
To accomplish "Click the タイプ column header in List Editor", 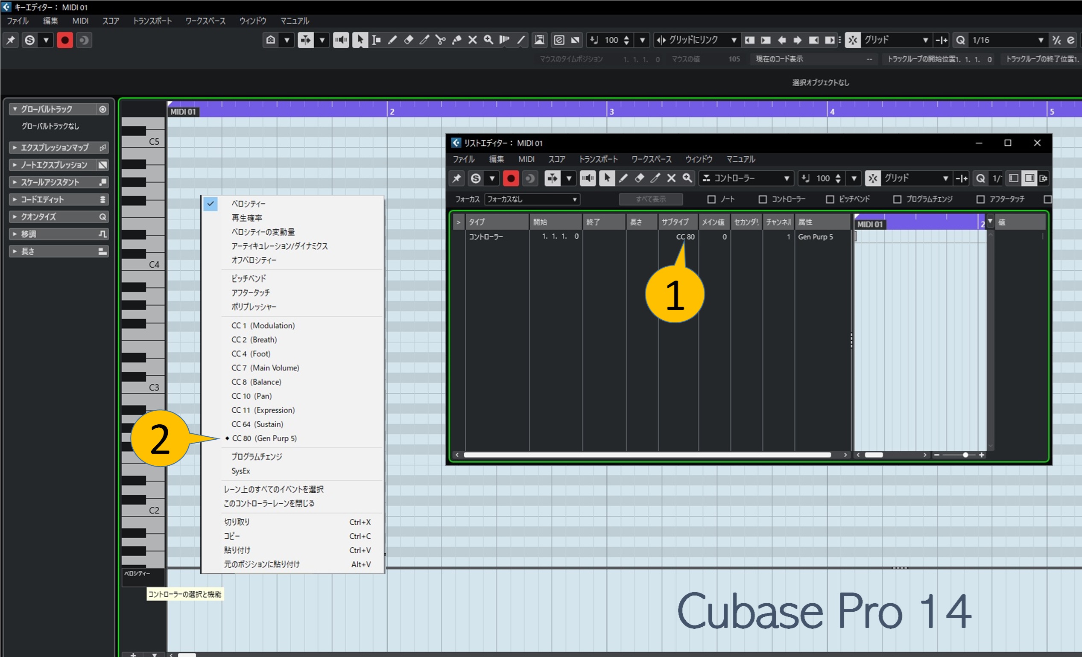I will (x=497, y=222).
